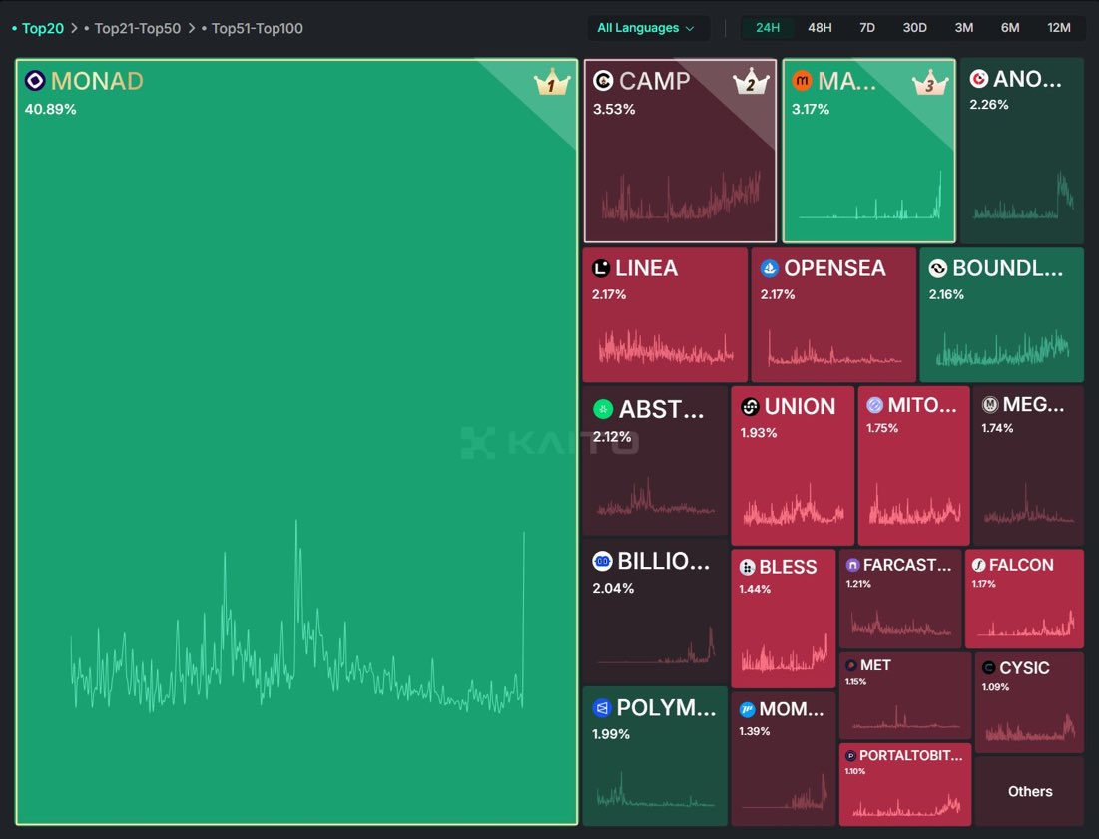The height and width of the screenshot is (839, 1099).
Task: Click the PORTALTOBIT... 1.10% value
Action: [855, 771]
